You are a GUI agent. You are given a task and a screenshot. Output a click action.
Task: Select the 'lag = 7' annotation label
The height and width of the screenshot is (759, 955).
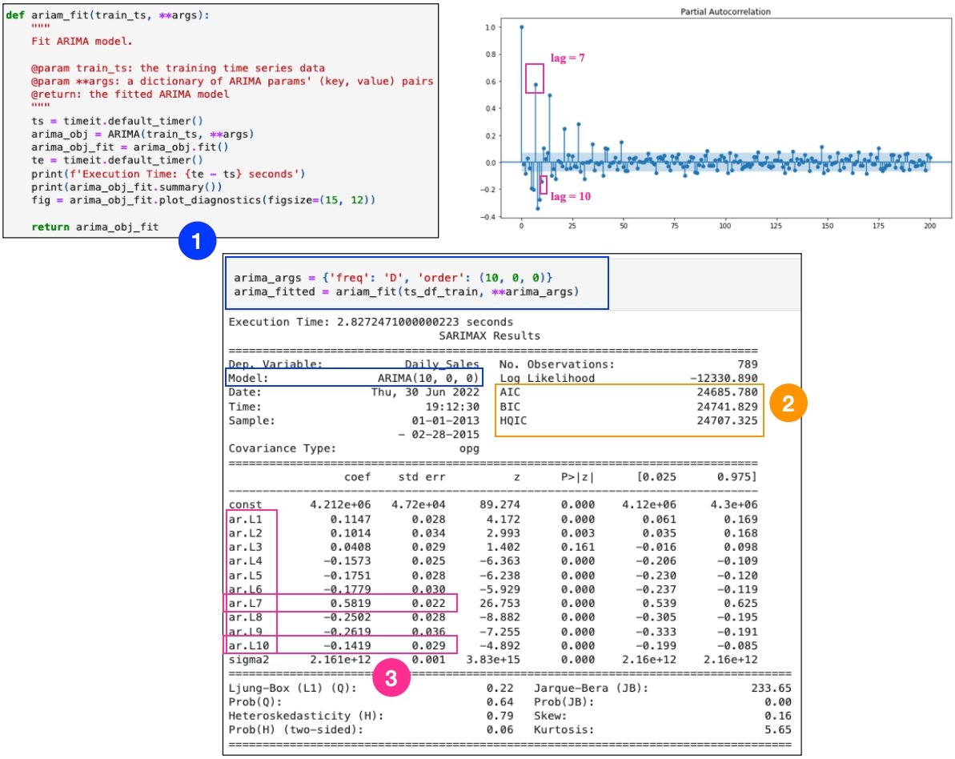569,58
